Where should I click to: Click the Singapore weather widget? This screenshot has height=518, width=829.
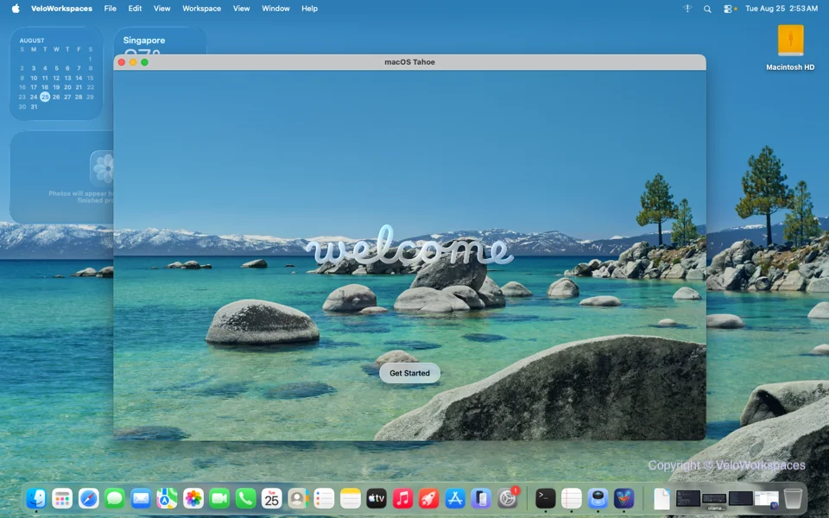coord(160,41)
